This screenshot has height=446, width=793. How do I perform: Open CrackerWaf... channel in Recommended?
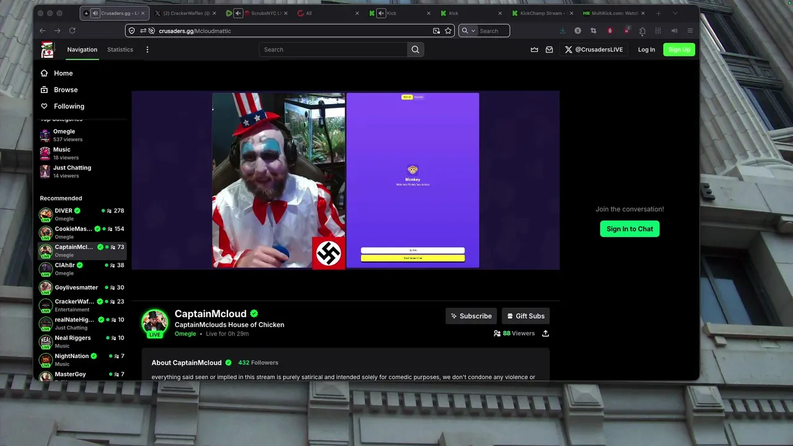(82, 305)
